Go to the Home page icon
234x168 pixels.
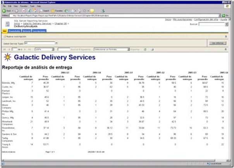point(34,11)
